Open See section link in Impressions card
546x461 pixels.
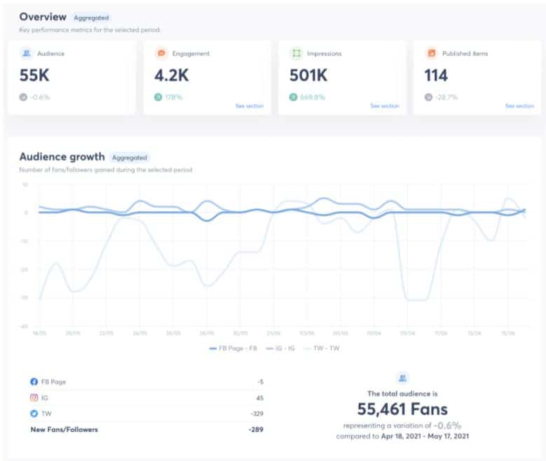[384, 106]
